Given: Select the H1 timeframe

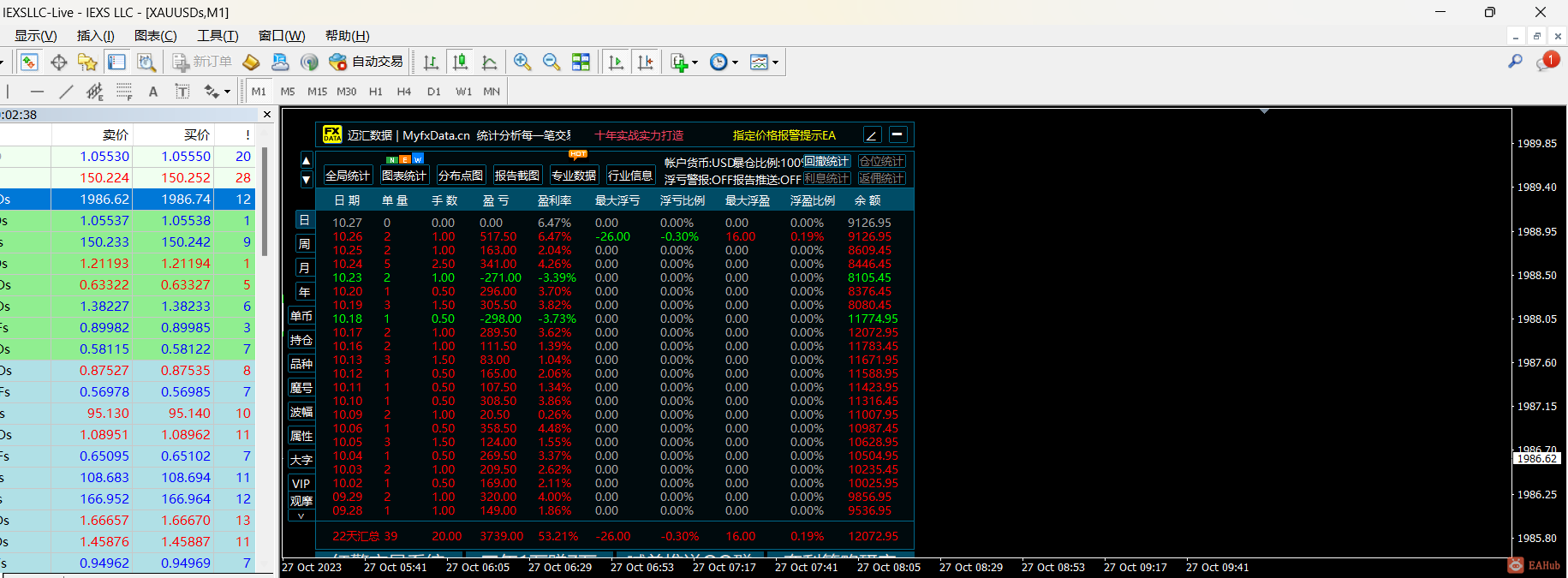Looking at the screenshot, I should click(x=375, y=92).
